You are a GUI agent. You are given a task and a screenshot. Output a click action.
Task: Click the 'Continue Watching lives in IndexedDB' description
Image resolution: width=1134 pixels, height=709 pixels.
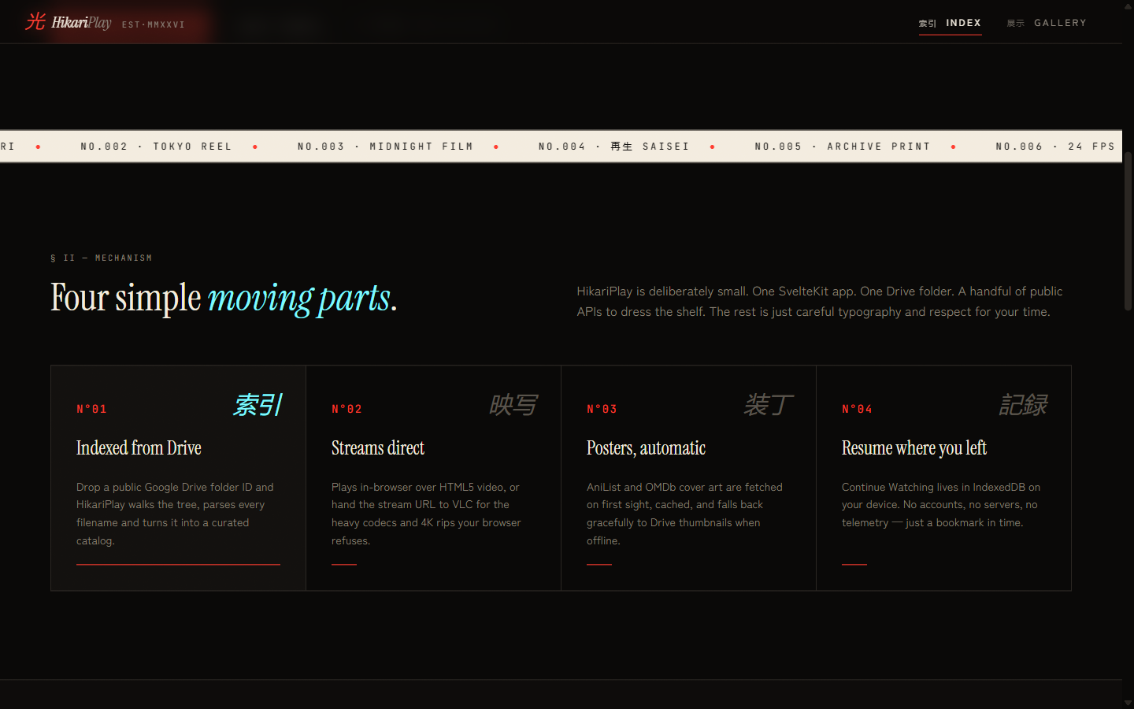pos(941,505)
